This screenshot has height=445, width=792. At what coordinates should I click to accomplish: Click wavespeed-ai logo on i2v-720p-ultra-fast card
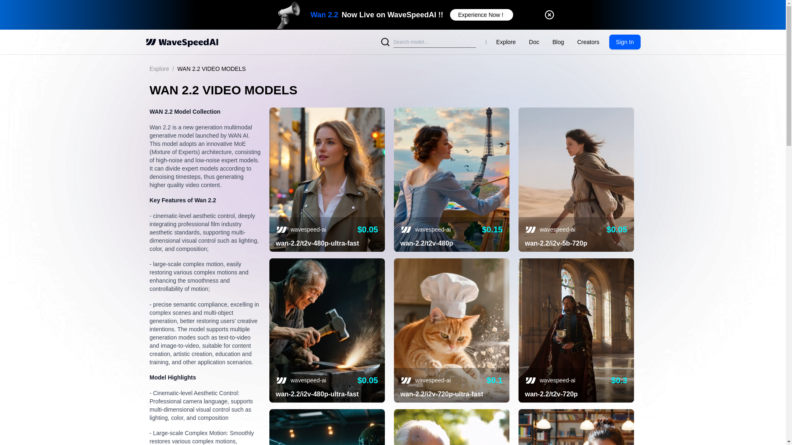pyautogui.click(x=406, y=380)
